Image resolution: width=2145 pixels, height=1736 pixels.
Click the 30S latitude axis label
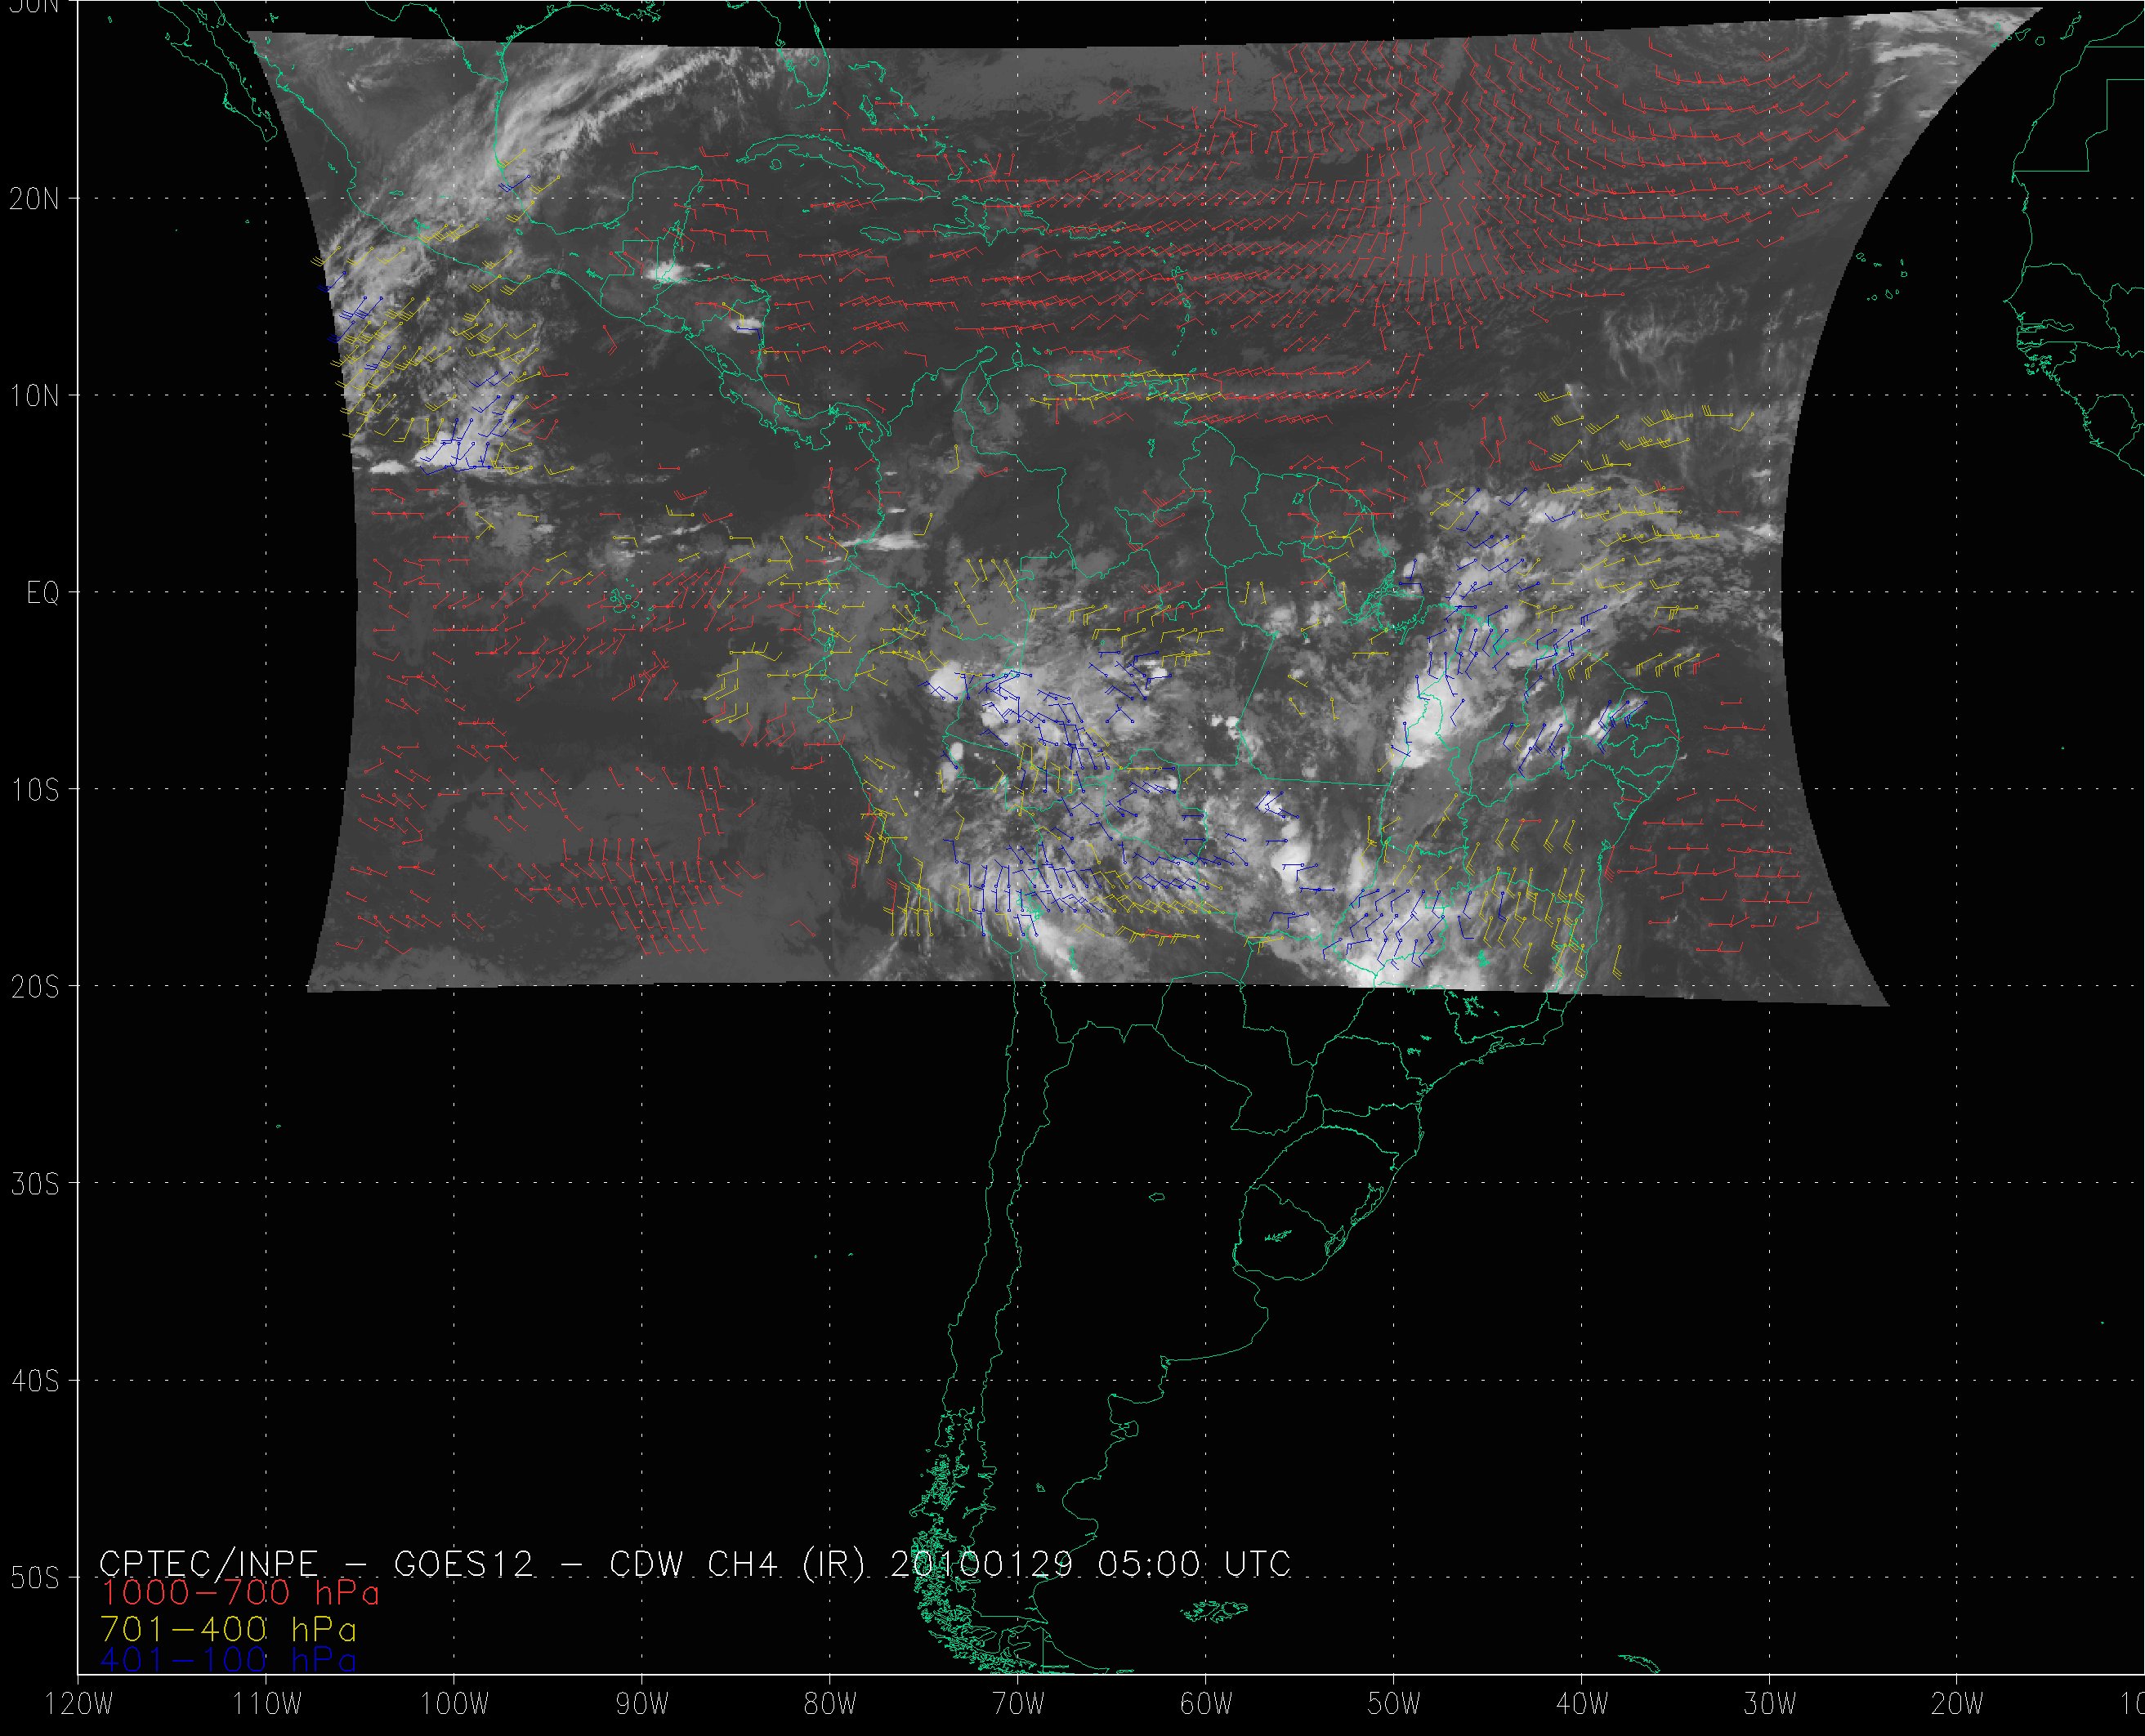pos(35,1184)
